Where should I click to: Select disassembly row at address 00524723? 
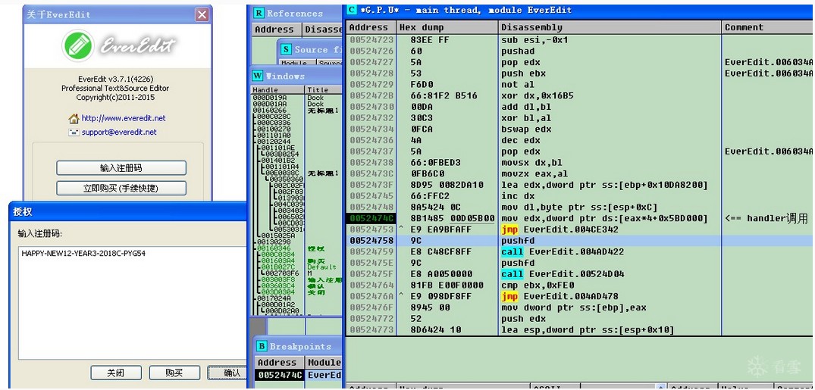click(579, 40)
